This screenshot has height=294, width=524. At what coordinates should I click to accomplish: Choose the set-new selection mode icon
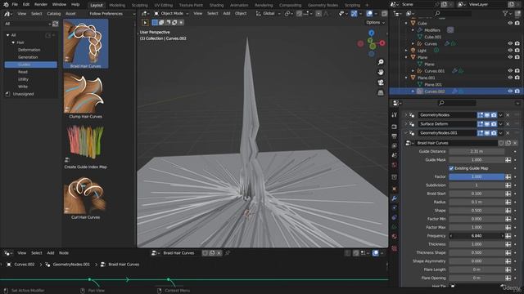coord(155,23)
